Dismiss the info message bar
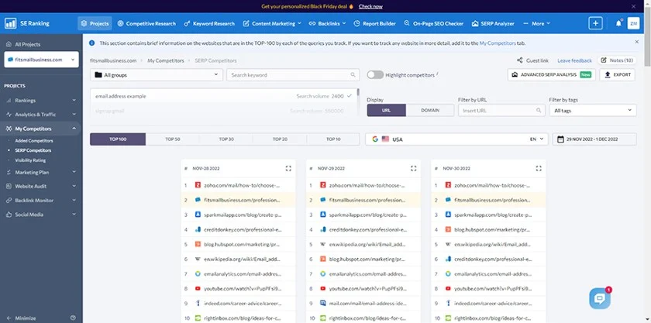This screenshot has width=651, height=323. [636, 42]
